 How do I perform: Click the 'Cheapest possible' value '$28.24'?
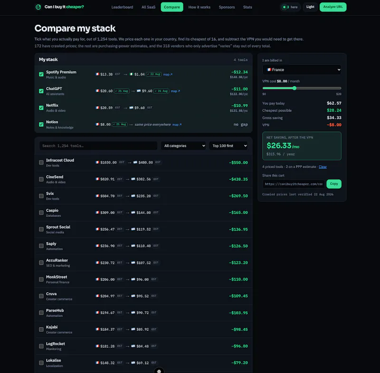[x=334, y=111]
